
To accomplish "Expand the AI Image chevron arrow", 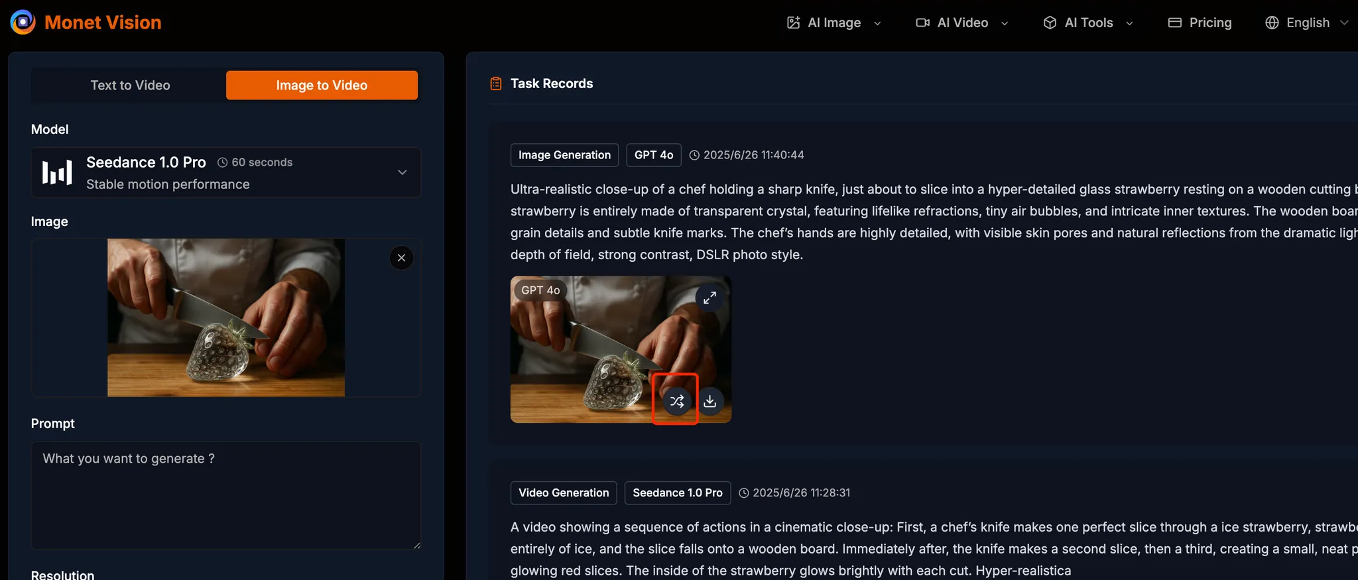I will click(877, 23).
